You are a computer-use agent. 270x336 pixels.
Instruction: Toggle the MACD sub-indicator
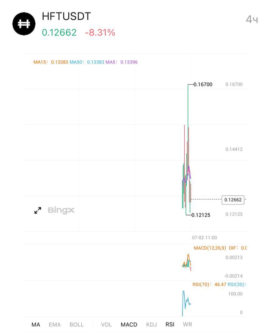tap(129, 325)
